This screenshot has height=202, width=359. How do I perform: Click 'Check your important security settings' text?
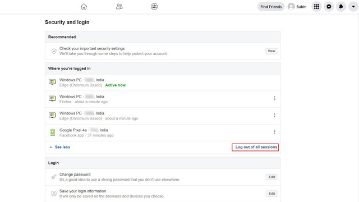pos(92,49)
